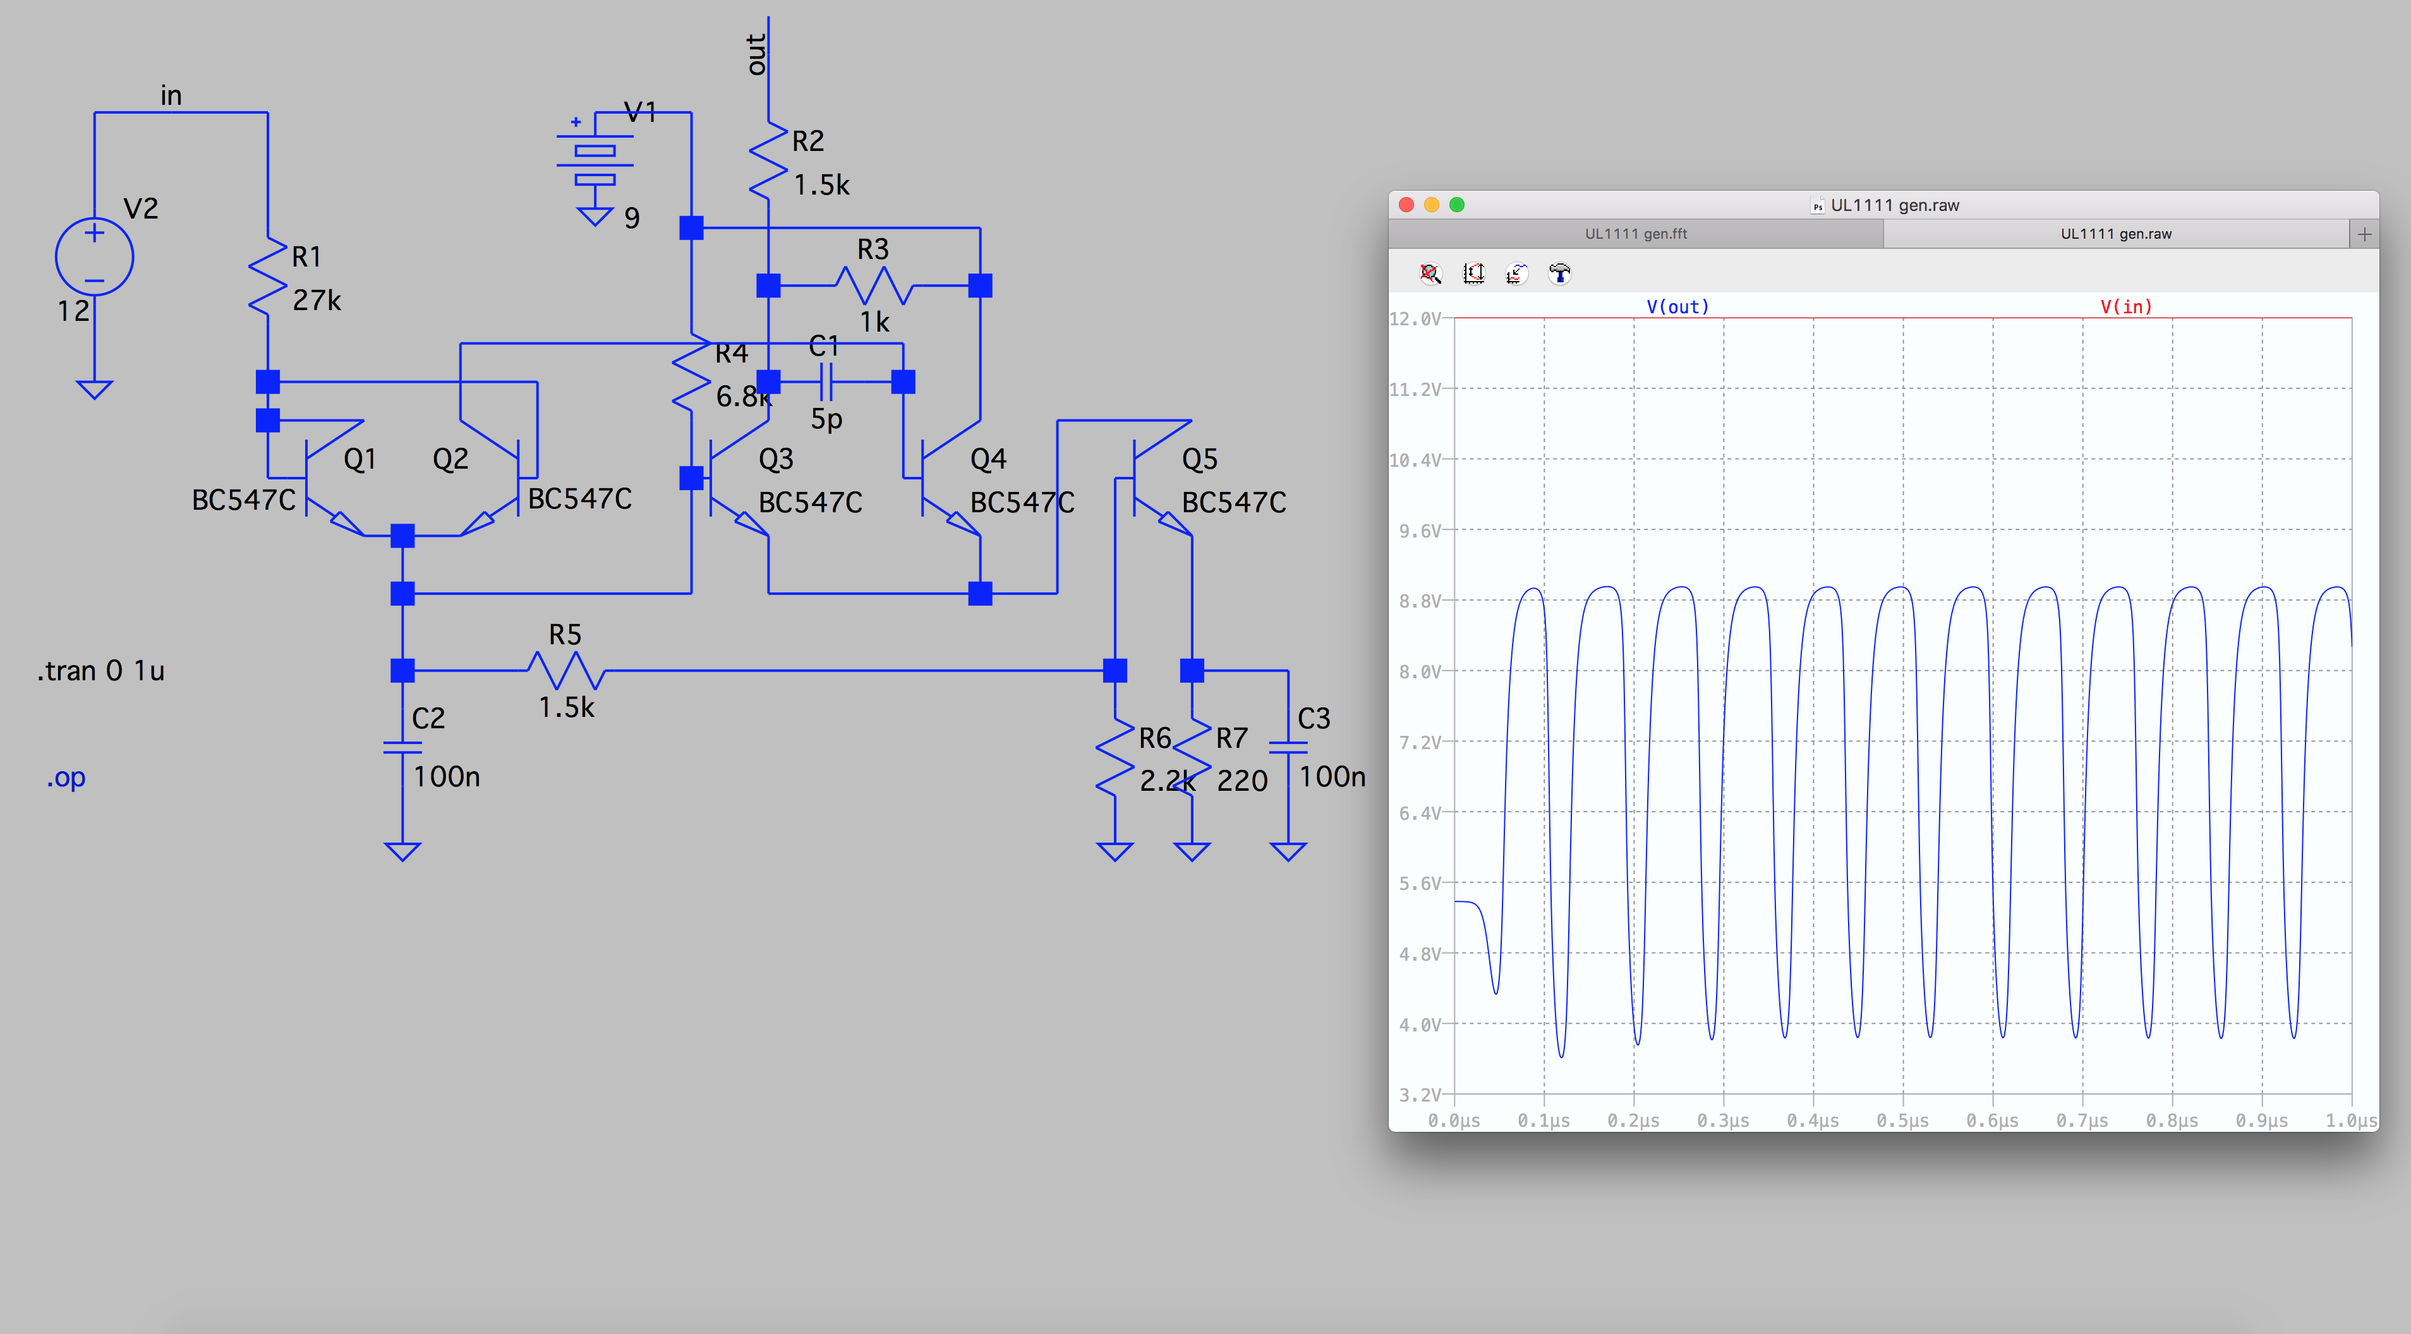This screenshot has height=1334, width=2411.
Task: Click the 220 value of R7
Action: point(1242,780)
